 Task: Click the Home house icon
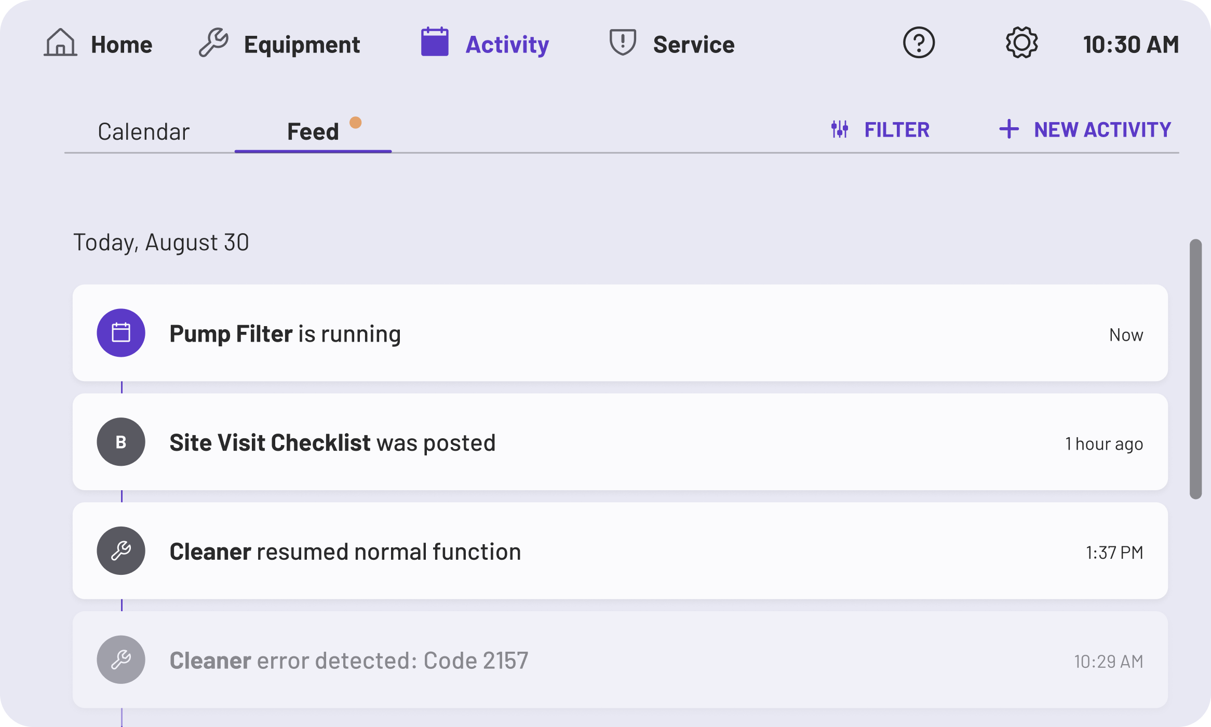60,43
